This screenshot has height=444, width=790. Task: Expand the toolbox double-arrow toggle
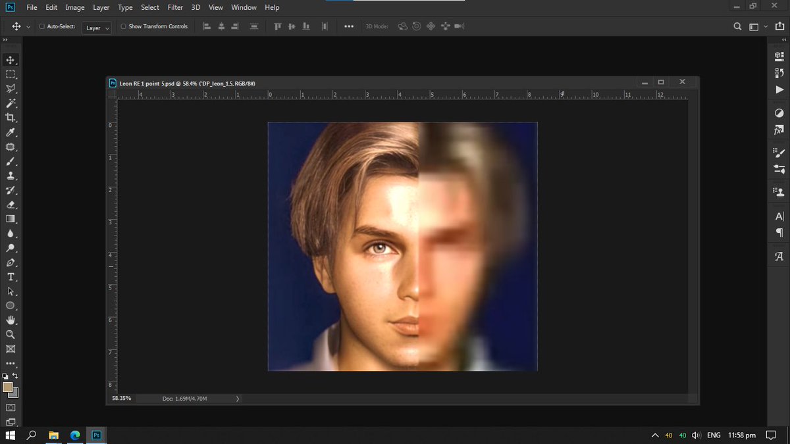[5, 41]
